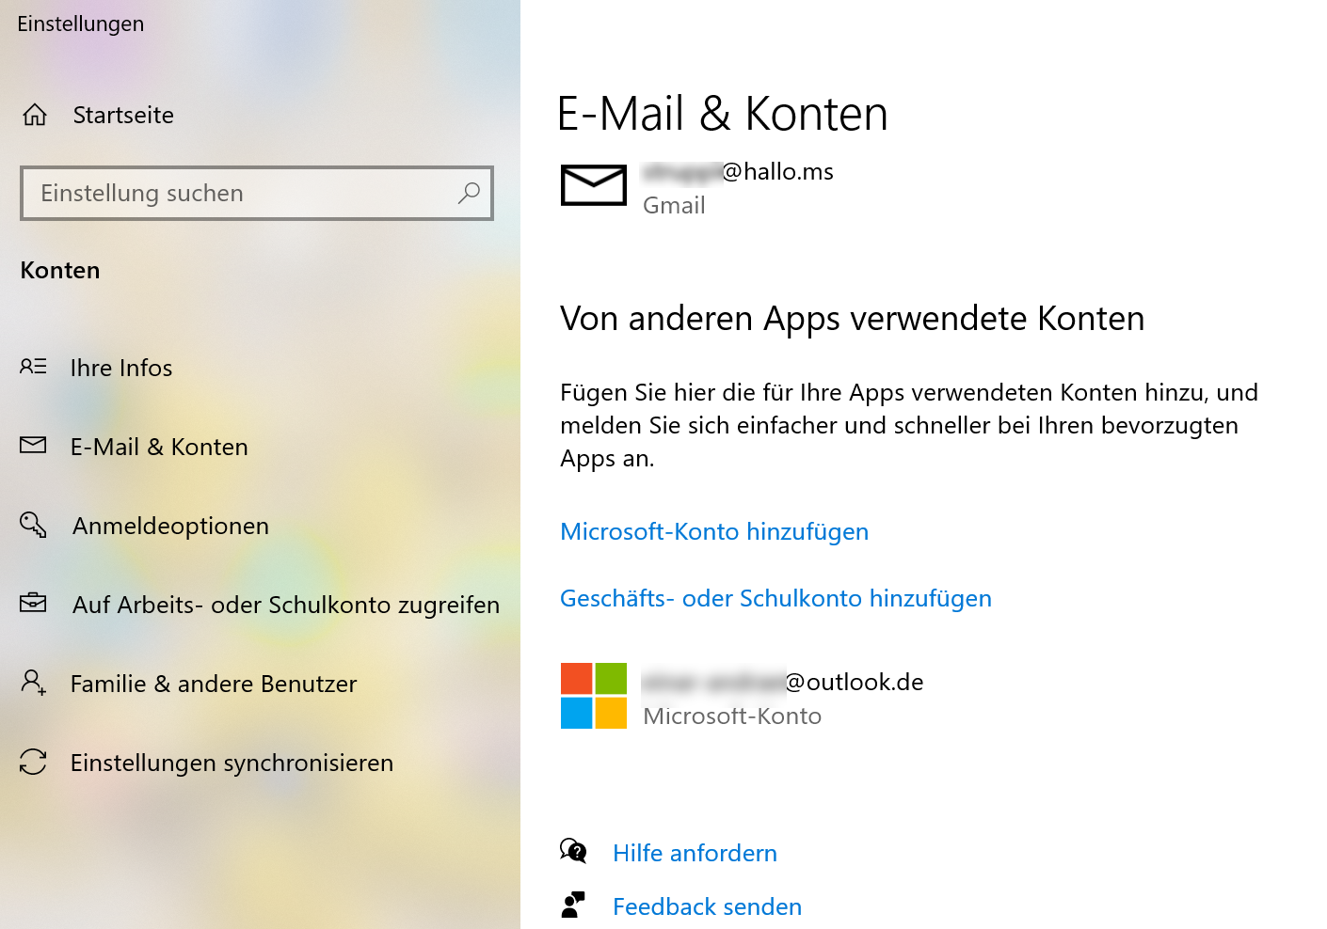The image size is (1327, 929).
Task: Click the Microsoft-Konto label under outlook.de
Action: pos(732,716)
